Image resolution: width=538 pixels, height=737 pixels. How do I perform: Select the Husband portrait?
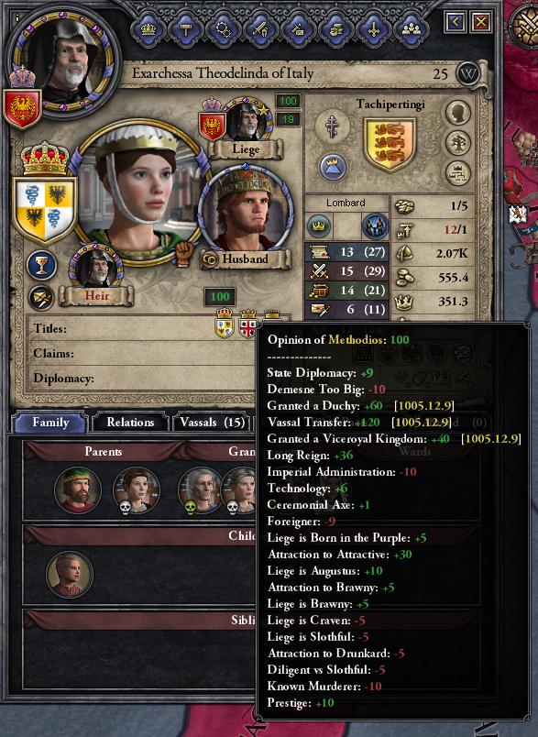(245, 209)
